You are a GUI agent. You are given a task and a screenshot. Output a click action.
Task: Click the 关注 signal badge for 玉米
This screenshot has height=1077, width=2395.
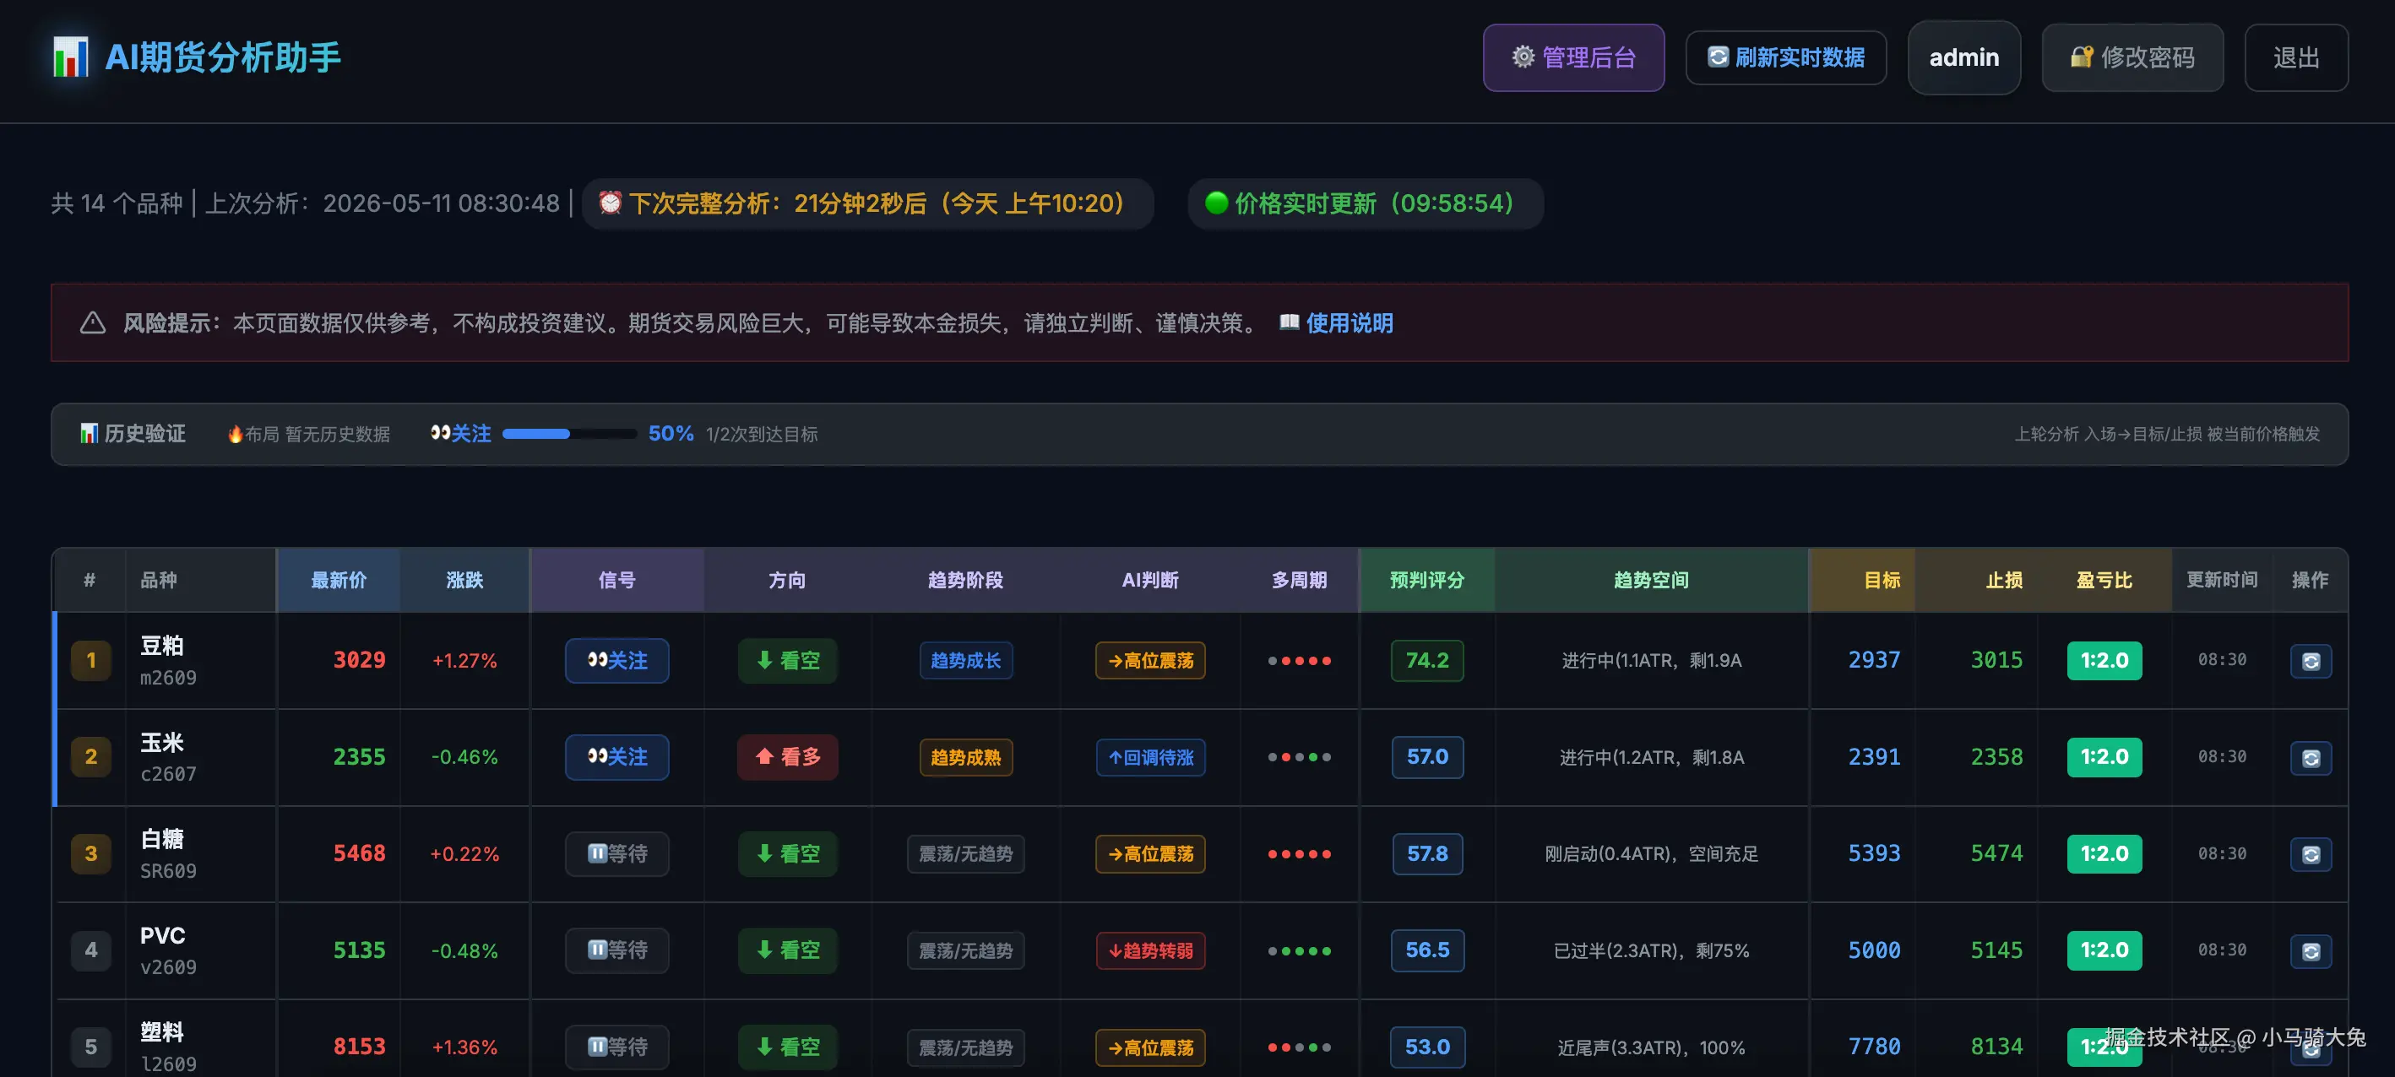click(616, 757)
